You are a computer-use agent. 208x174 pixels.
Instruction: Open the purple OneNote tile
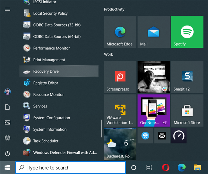coord(154,111)
